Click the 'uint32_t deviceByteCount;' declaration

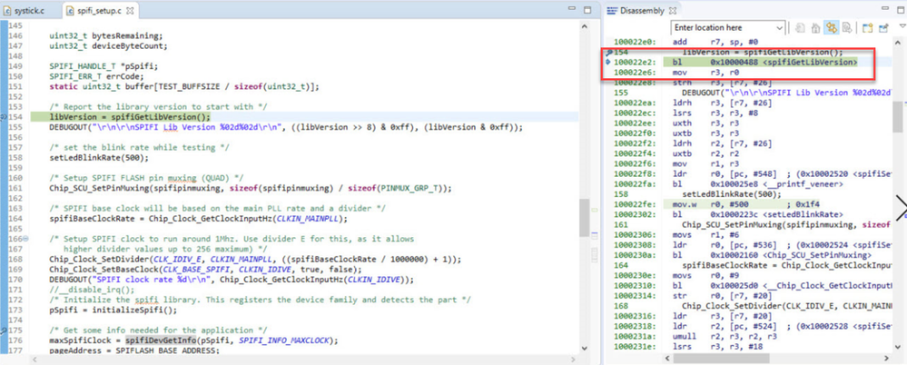pos(108,45)
